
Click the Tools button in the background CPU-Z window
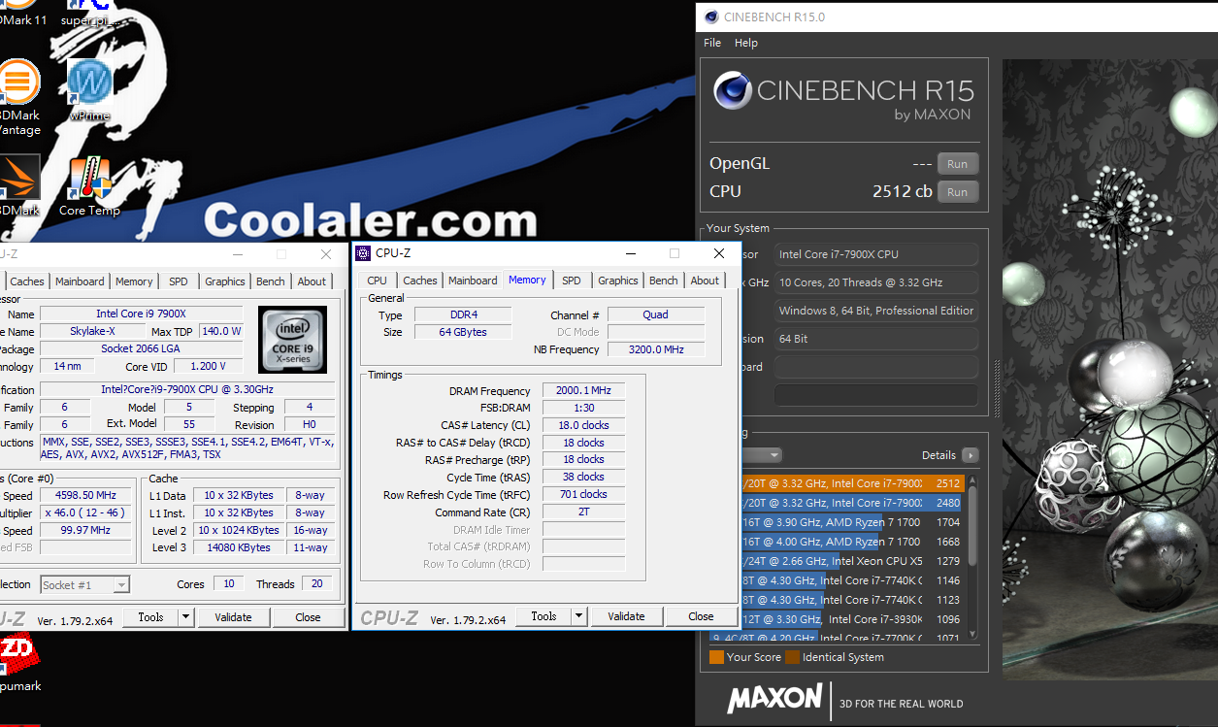point(150,617)
